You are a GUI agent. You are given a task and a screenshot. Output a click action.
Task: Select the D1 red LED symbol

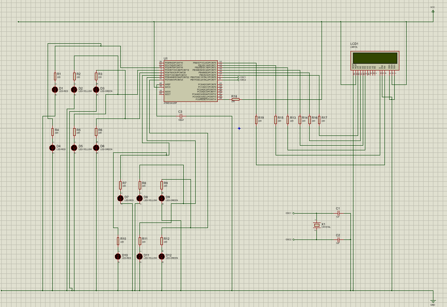pyautogui.click(x=55, y=90)
